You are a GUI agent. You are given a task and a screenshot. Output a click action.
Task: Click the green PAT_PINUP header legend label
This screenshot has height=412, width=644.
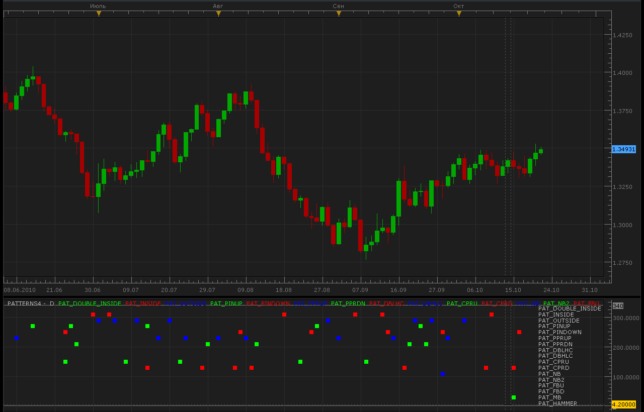pos(226,303)
